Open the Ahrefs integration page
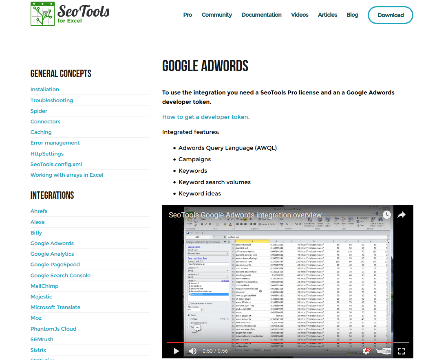 [39, 211]
